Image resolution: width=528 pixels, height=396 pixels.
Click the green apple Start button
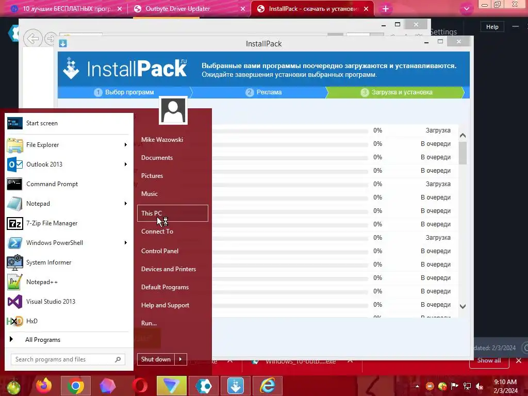click(14, 387)
